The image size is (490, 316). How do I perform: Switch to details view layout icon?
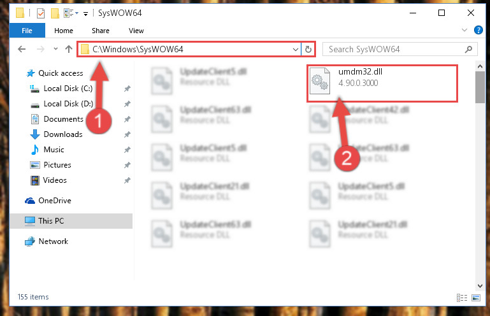[x=462, y=298]
